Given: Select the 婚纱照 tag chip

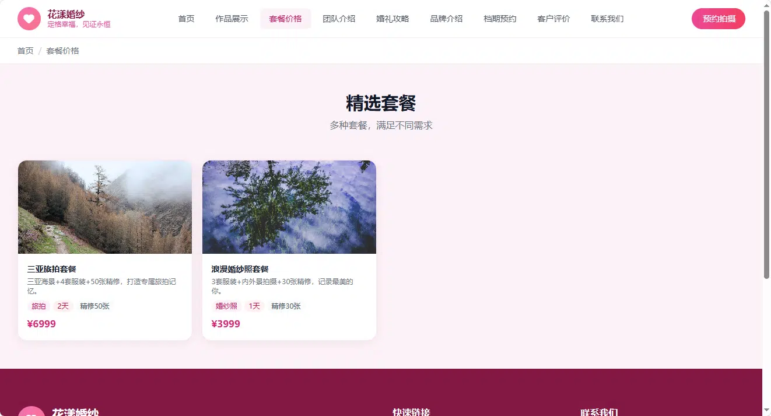Looking at the screenshot, I should pos(226,306).
